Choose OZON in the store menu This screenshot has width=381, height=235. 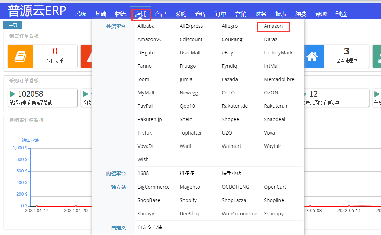click(x=271, y=93)
